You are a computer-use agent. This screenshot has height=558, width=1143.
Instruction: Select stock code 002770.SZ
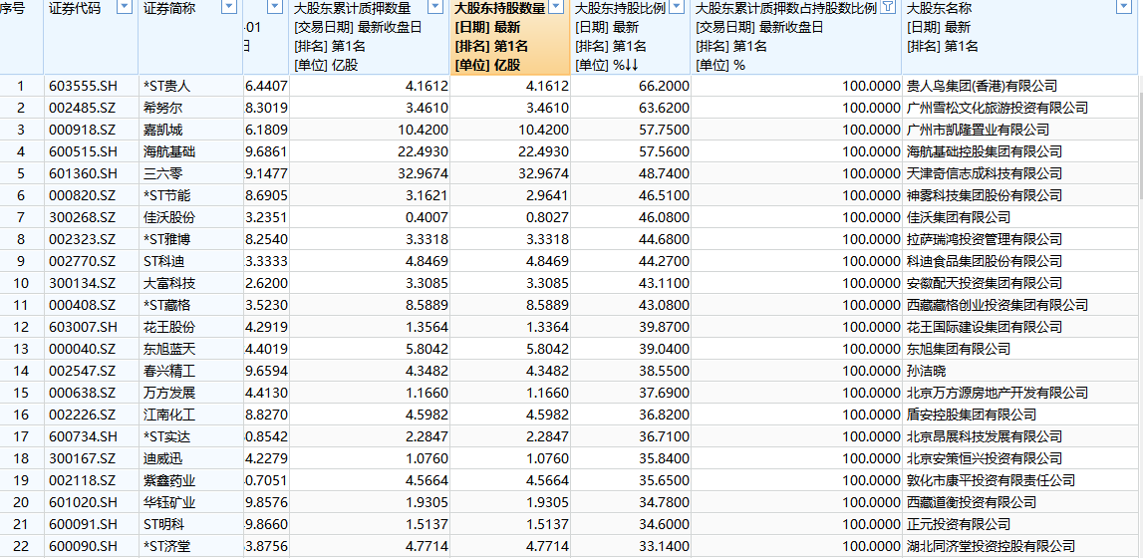click(x=83, y=261)
